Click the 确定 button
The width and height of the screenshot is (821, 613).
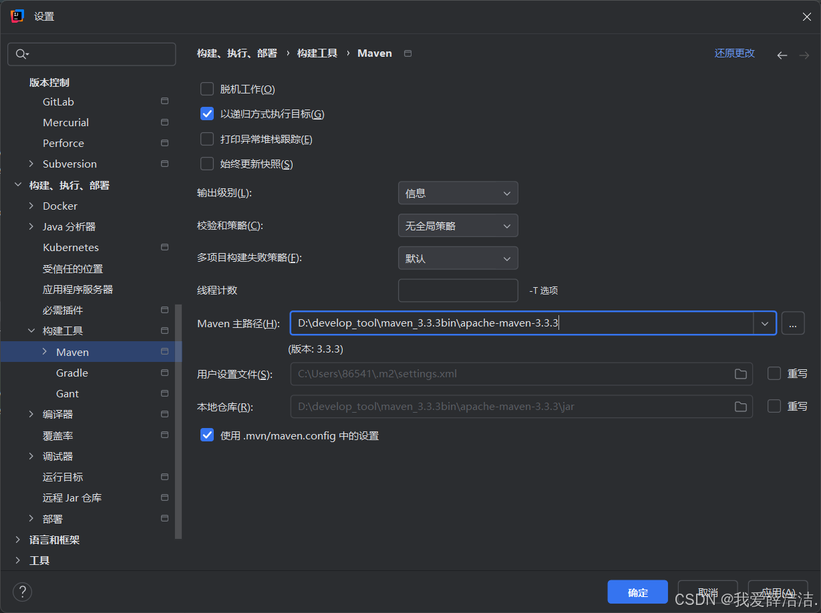tap(637, 592)
